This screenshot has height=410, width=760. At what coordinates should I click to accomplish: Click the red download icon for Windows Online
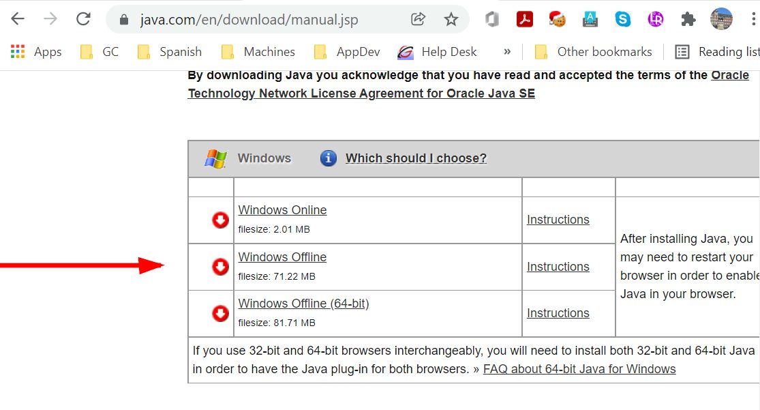click(220, 220)
